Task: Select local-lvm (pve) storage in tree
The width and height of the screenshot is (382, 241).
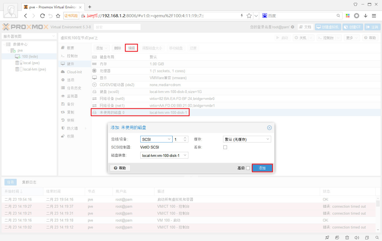Action: tap(34, 69)
